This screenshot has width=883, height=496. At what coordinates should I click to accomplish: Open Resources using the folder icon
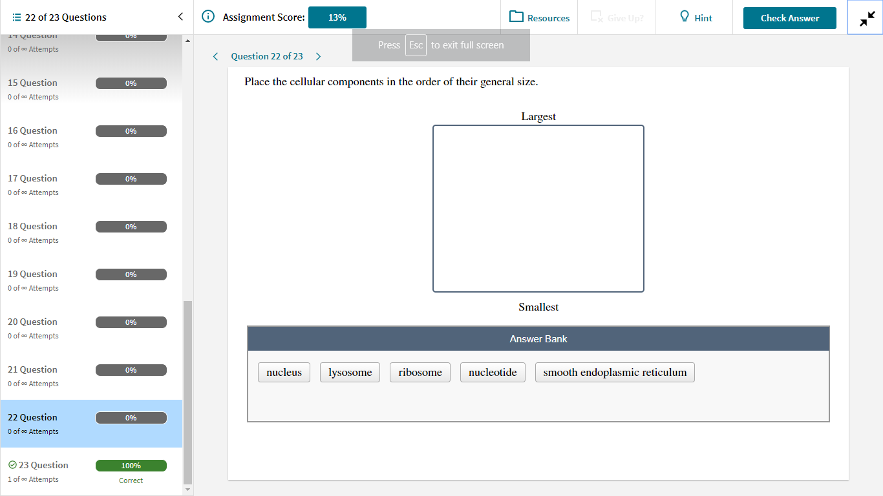pyautogui.click(x=516, y=17)
